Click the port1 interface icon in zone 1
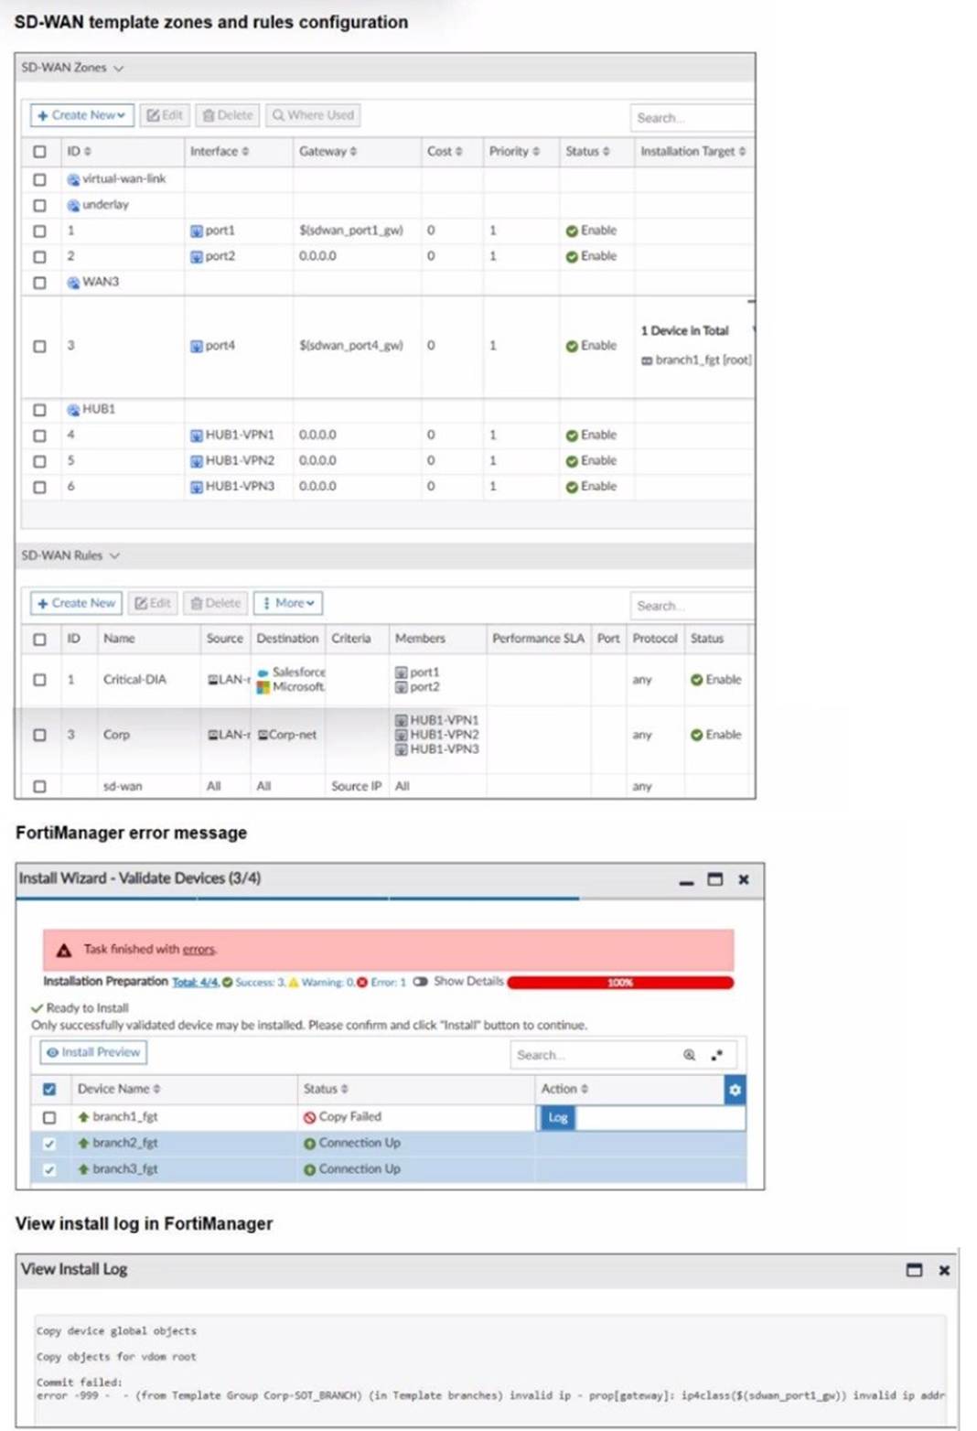This screenshot has width=977, height=1431. 198,231
